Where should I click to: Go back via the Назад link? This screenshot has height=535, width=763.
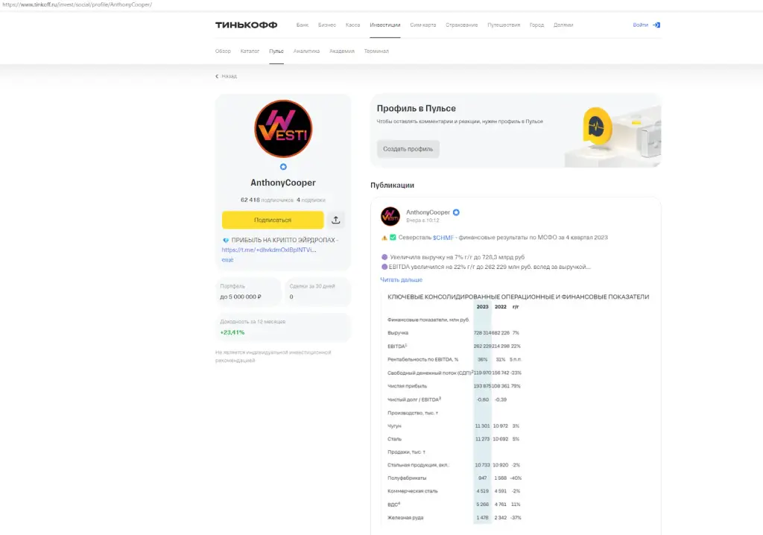point(229,76)
